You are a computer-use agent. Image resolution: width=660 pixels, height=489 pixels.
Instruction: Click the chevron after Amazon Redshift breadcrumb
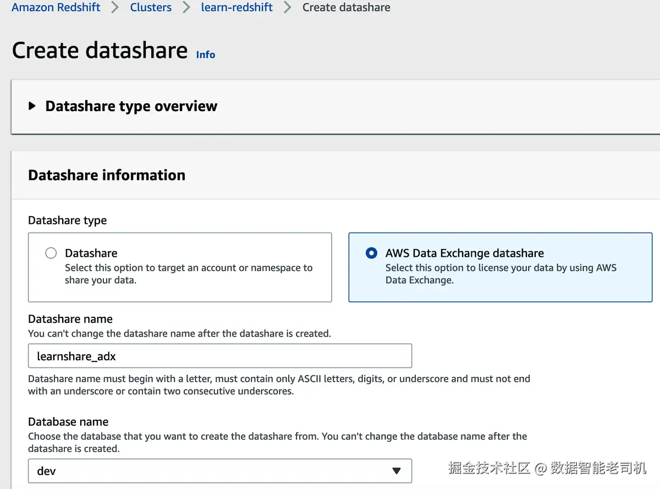click(x=115, y=8)
